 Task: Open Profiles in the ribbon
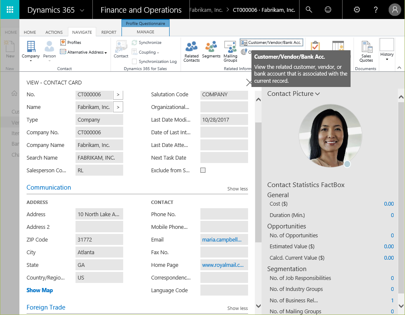pos(70,42)
